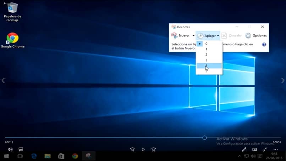
Task: Click the Nuevo snip button
Action: (180, 35)
